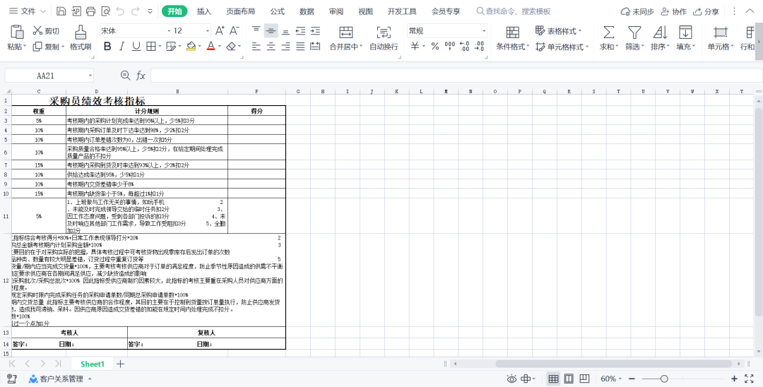763x387 pixels.
Task: Toggle italic formatting
Action: click(122, 46)
